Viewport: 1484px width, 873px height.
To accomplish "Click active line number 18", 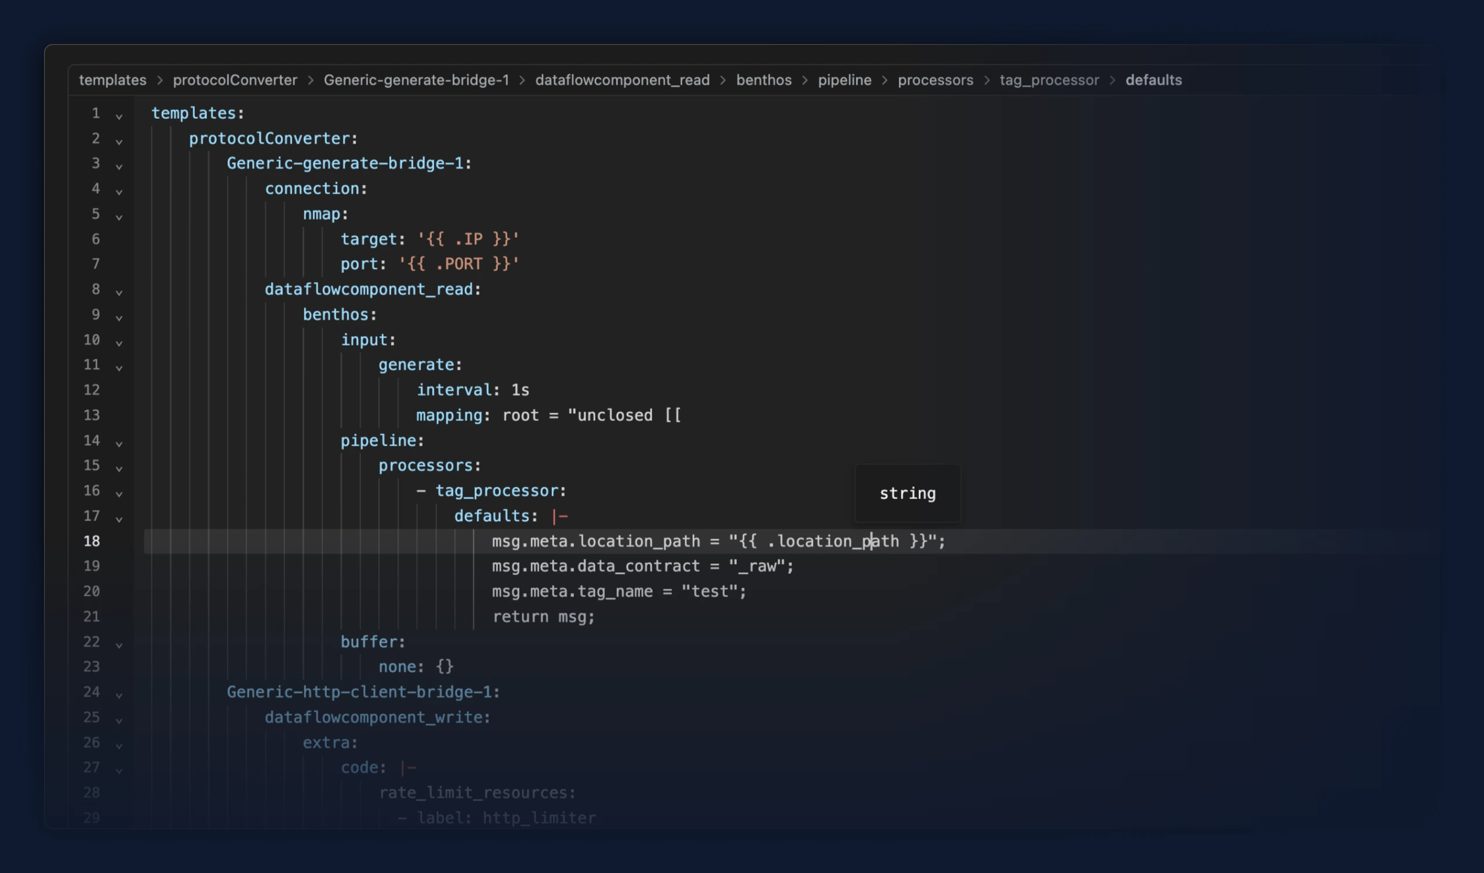I will (x=91, y=541).
